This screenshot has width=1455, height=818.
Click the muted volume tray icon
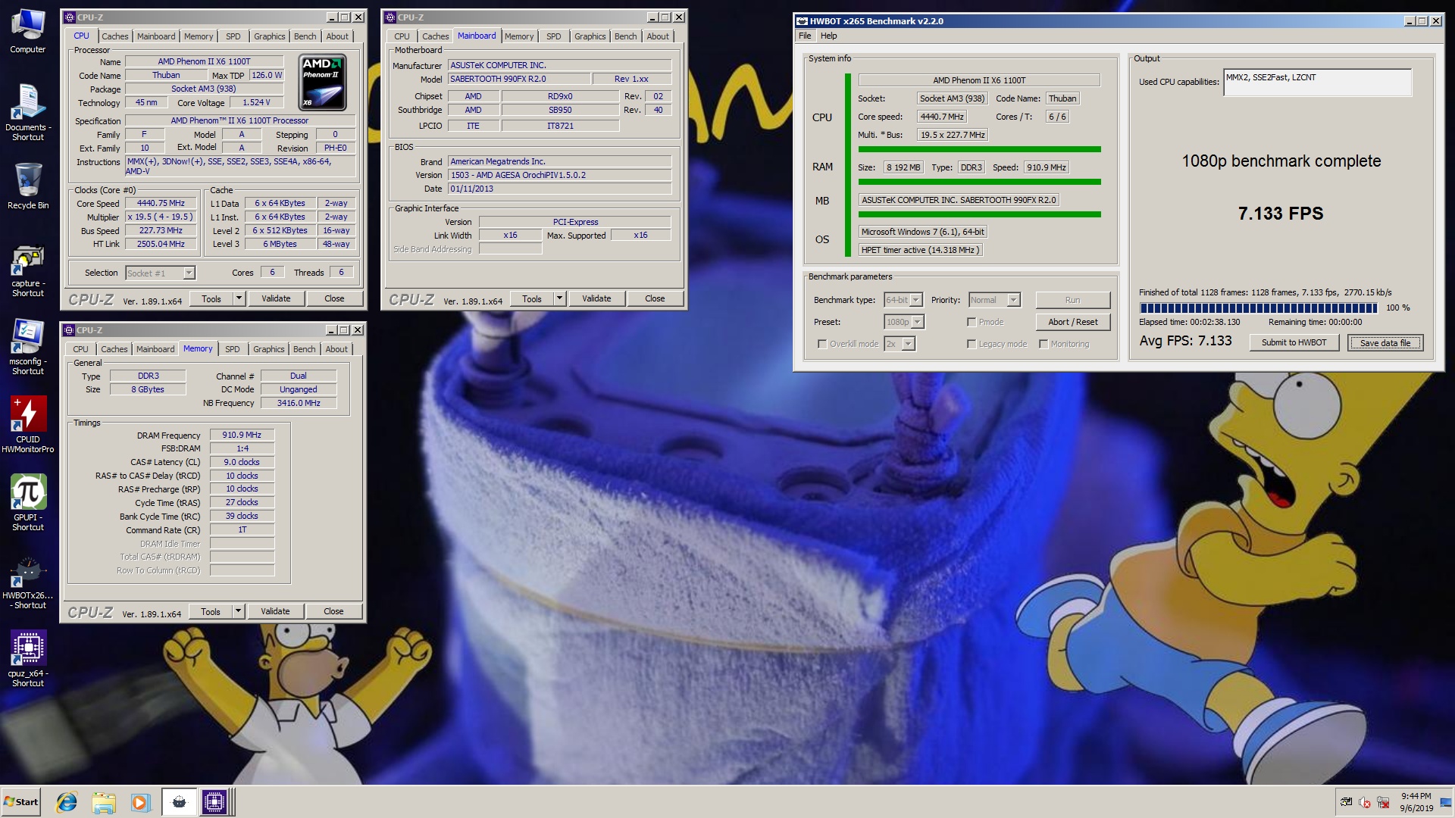click(1365, 802)
